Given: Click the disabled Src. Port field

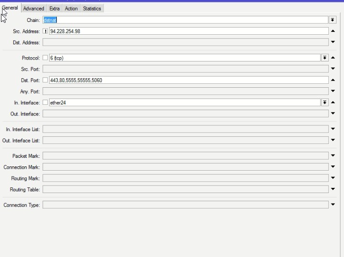Looking at the screenshot, I should 186,69.
